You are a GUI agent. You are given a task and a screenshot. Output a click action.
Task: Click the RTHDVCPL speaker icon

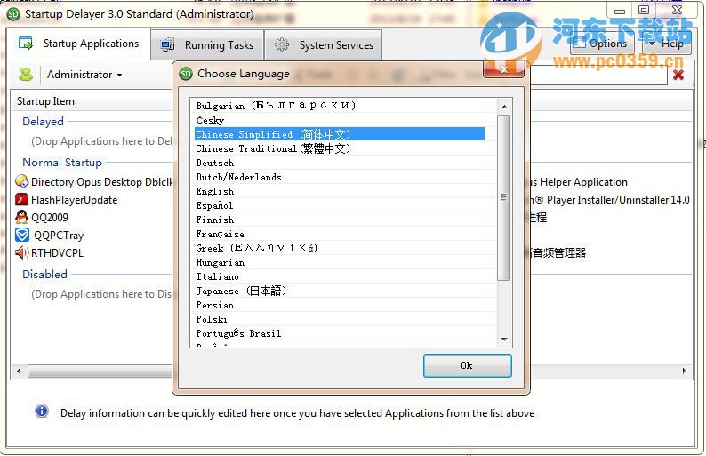(x=21, y=252)
